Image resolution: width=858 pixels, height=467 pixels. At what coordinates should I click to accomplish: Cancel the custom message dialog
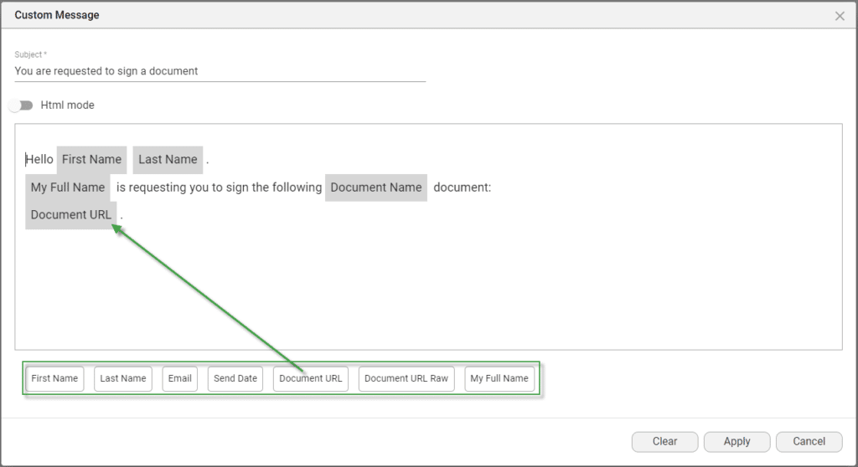point(809,441)
